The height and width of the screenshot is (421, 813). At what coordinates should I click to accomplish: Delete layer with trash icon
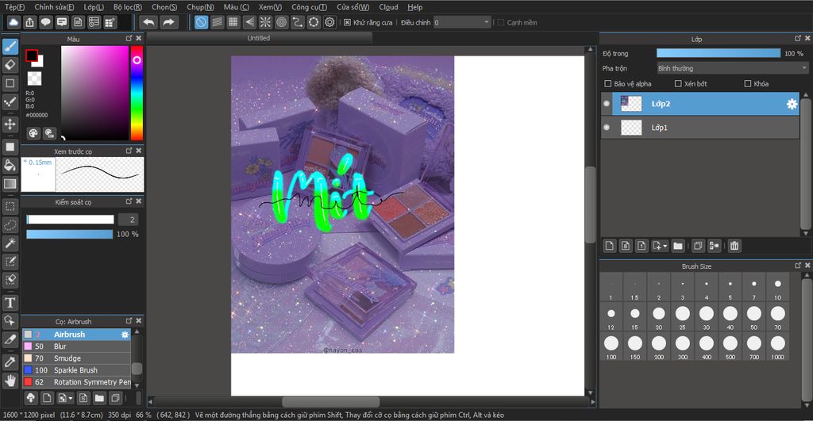pos(734,246)
